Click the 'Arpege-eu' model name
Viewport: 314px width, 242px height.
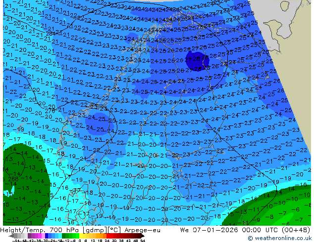142,230
